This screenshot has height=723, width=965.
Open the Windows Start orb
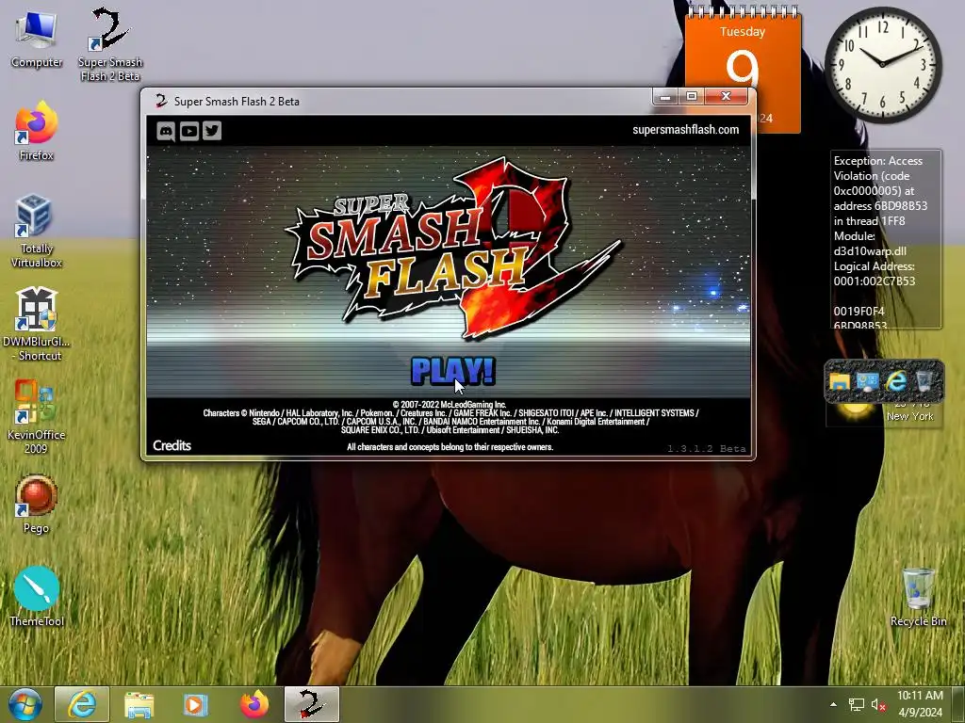[x=25, y=704]
